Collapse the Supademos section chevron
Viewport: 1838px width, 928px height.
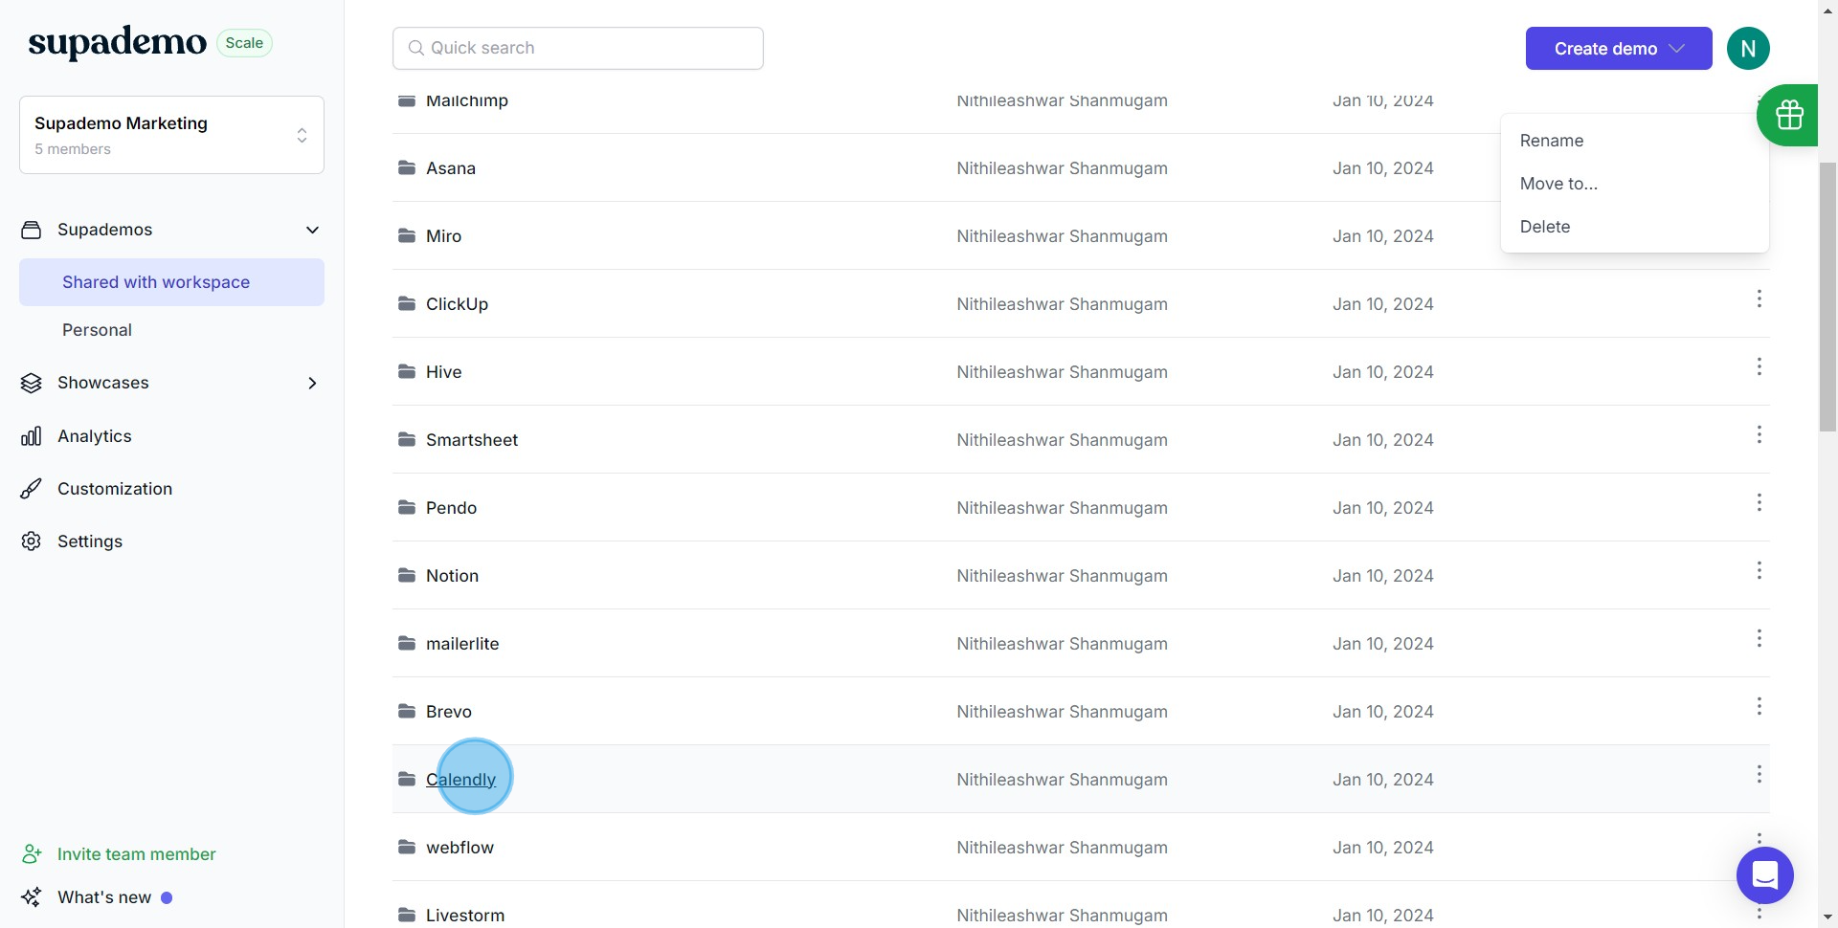[312, 230]
